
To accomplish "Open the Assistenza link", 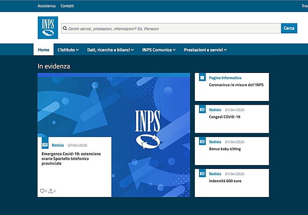I will pos(47,6).
